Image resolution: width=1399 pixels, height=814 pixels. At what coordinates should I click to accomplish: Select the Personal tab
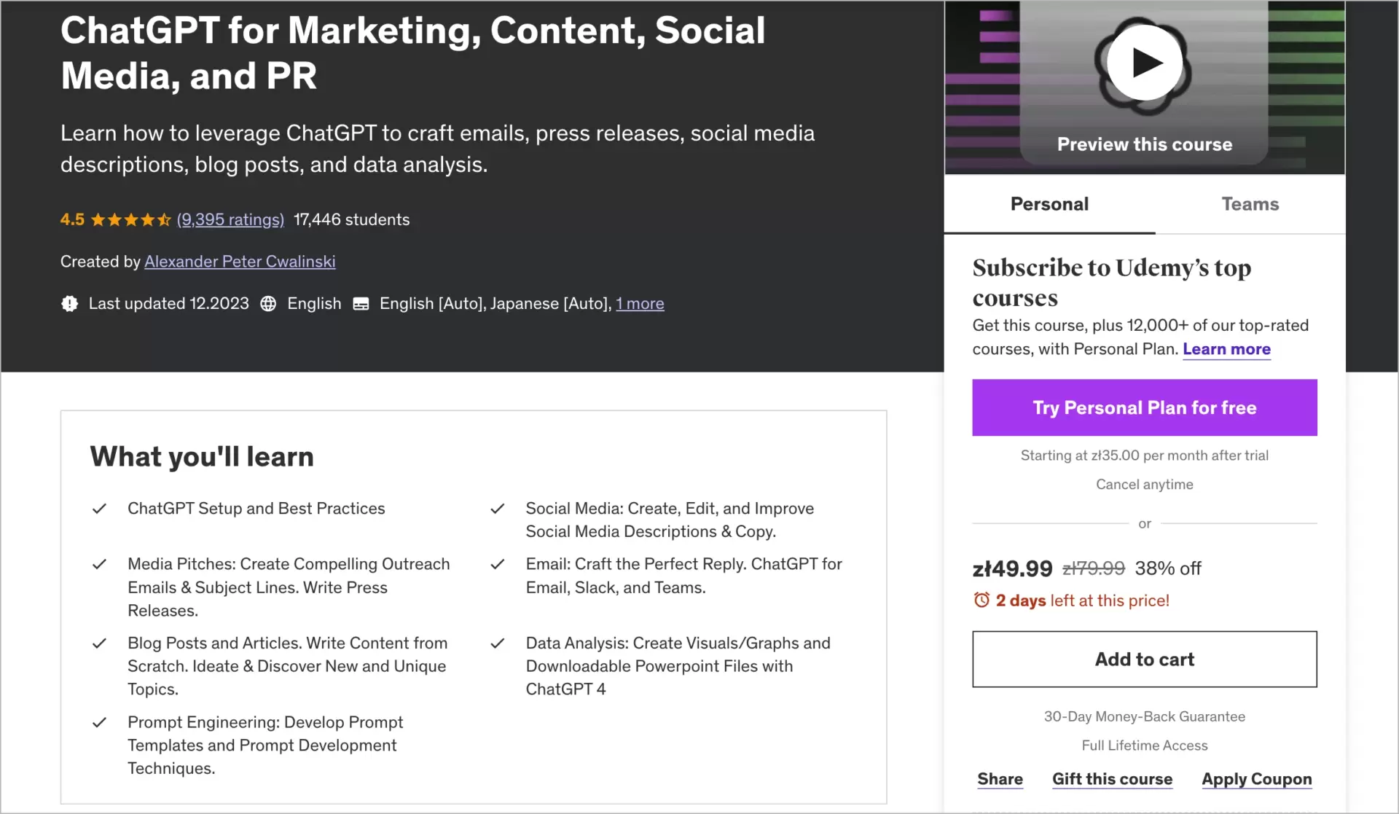point(1049,204)
